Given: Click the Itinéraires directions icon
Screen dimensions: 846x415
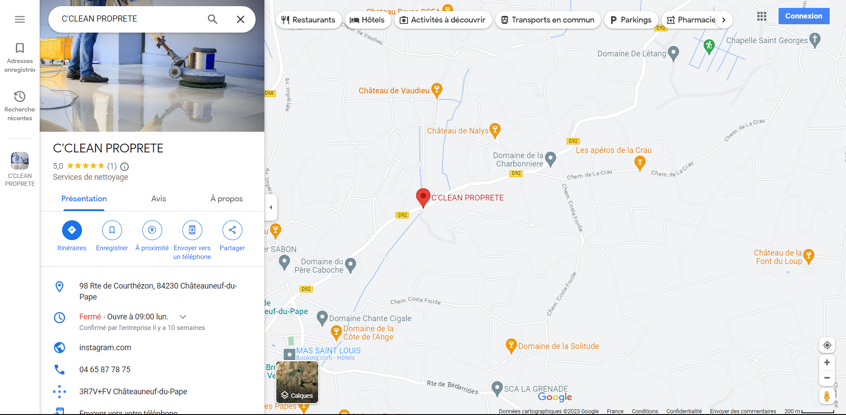Looking at the screenshot, I should point(72,230).
